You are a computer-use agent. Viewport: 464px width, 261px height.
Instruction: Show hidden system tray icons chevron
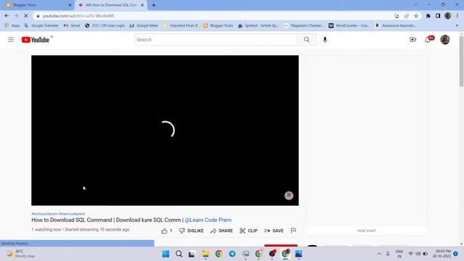379,254
